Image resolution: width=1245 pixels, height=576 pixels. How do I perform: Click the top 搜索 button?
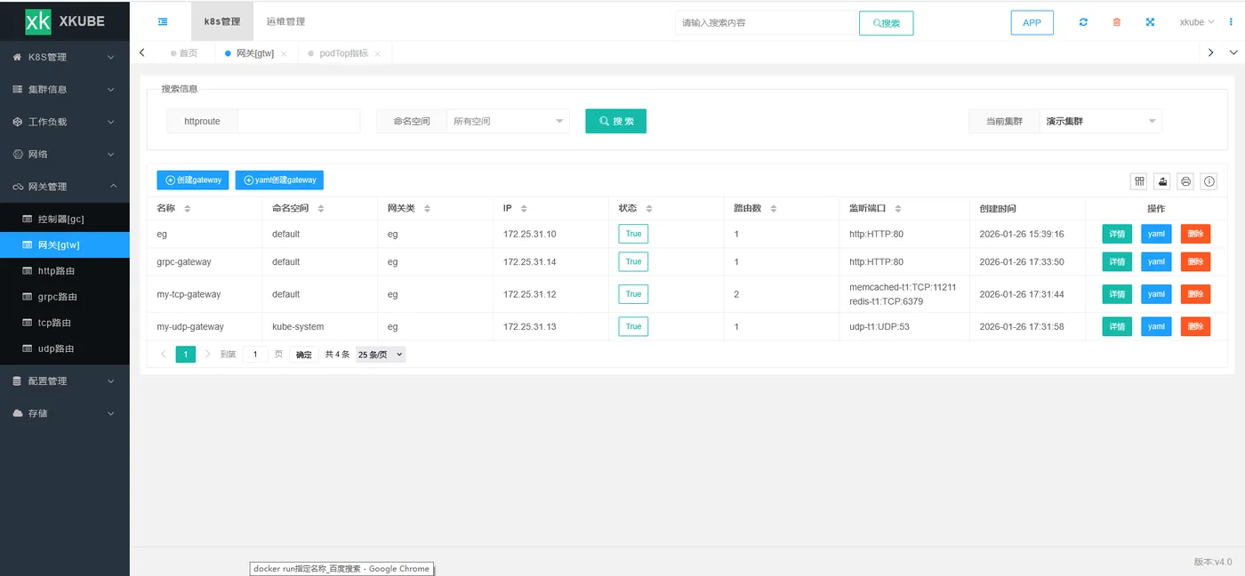(x=886, y=23)
